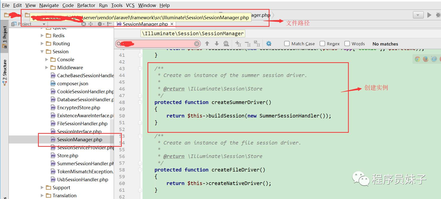
Task: Select the Translation folder
Action: (x=64, y=195)
